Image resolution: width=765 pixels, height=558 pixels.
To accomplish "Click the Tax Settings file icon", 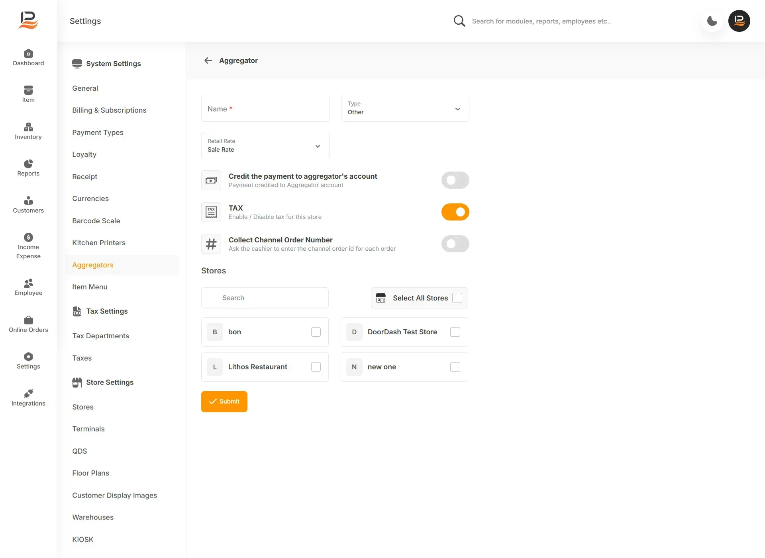I will coord(77,311).
